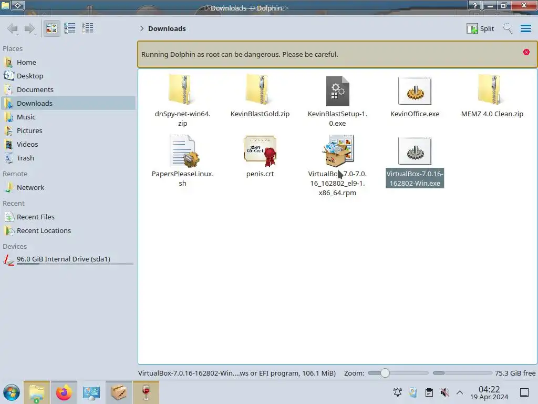This screenshot has width=538, height=404.
Task: Open Network under Remote
Action: click(68, 188)
